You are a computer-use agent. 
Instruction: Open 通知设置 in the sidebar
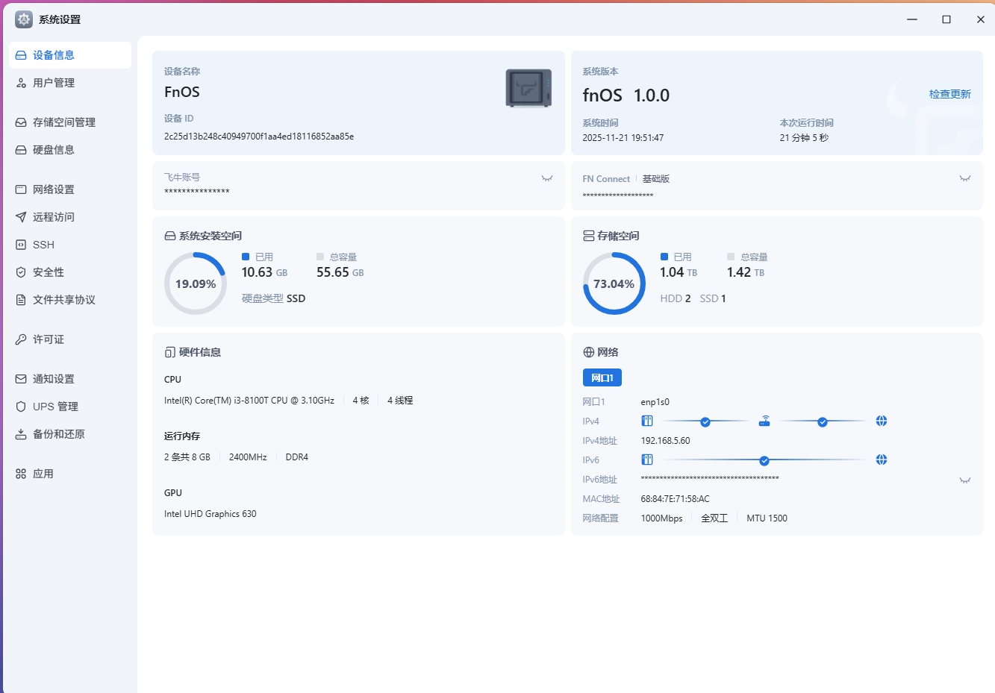pyautogui.click(x=70, y=379)
